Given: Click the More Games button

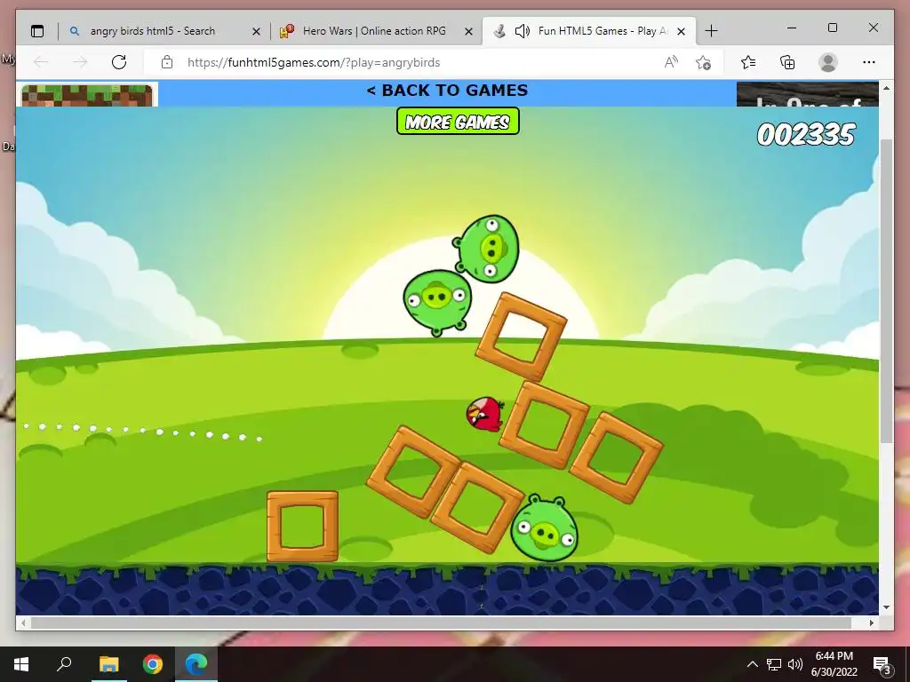Looking at the screenshot, I should (458, 121).
